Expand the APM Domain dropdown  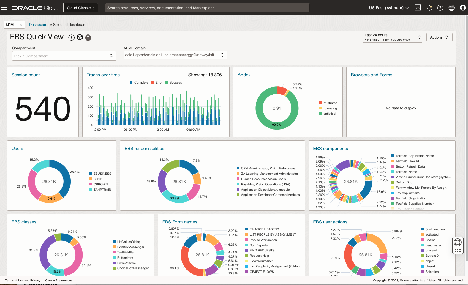[175, 55]
